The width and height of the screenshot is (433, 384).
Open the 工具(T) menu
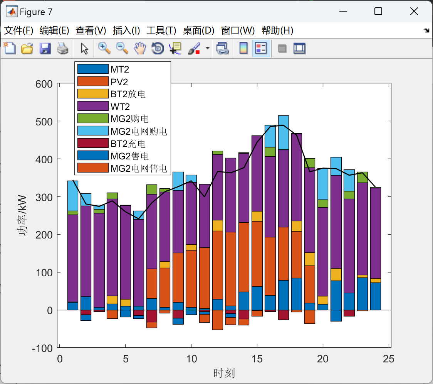click(161, 30)
